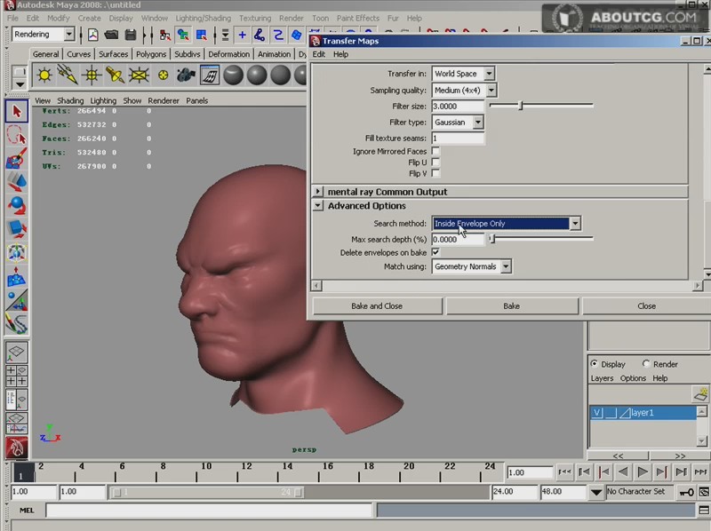Click Close button in Transfer Maps
The width and height of the screenshot is (711, 531).
(x=647, y=305)
